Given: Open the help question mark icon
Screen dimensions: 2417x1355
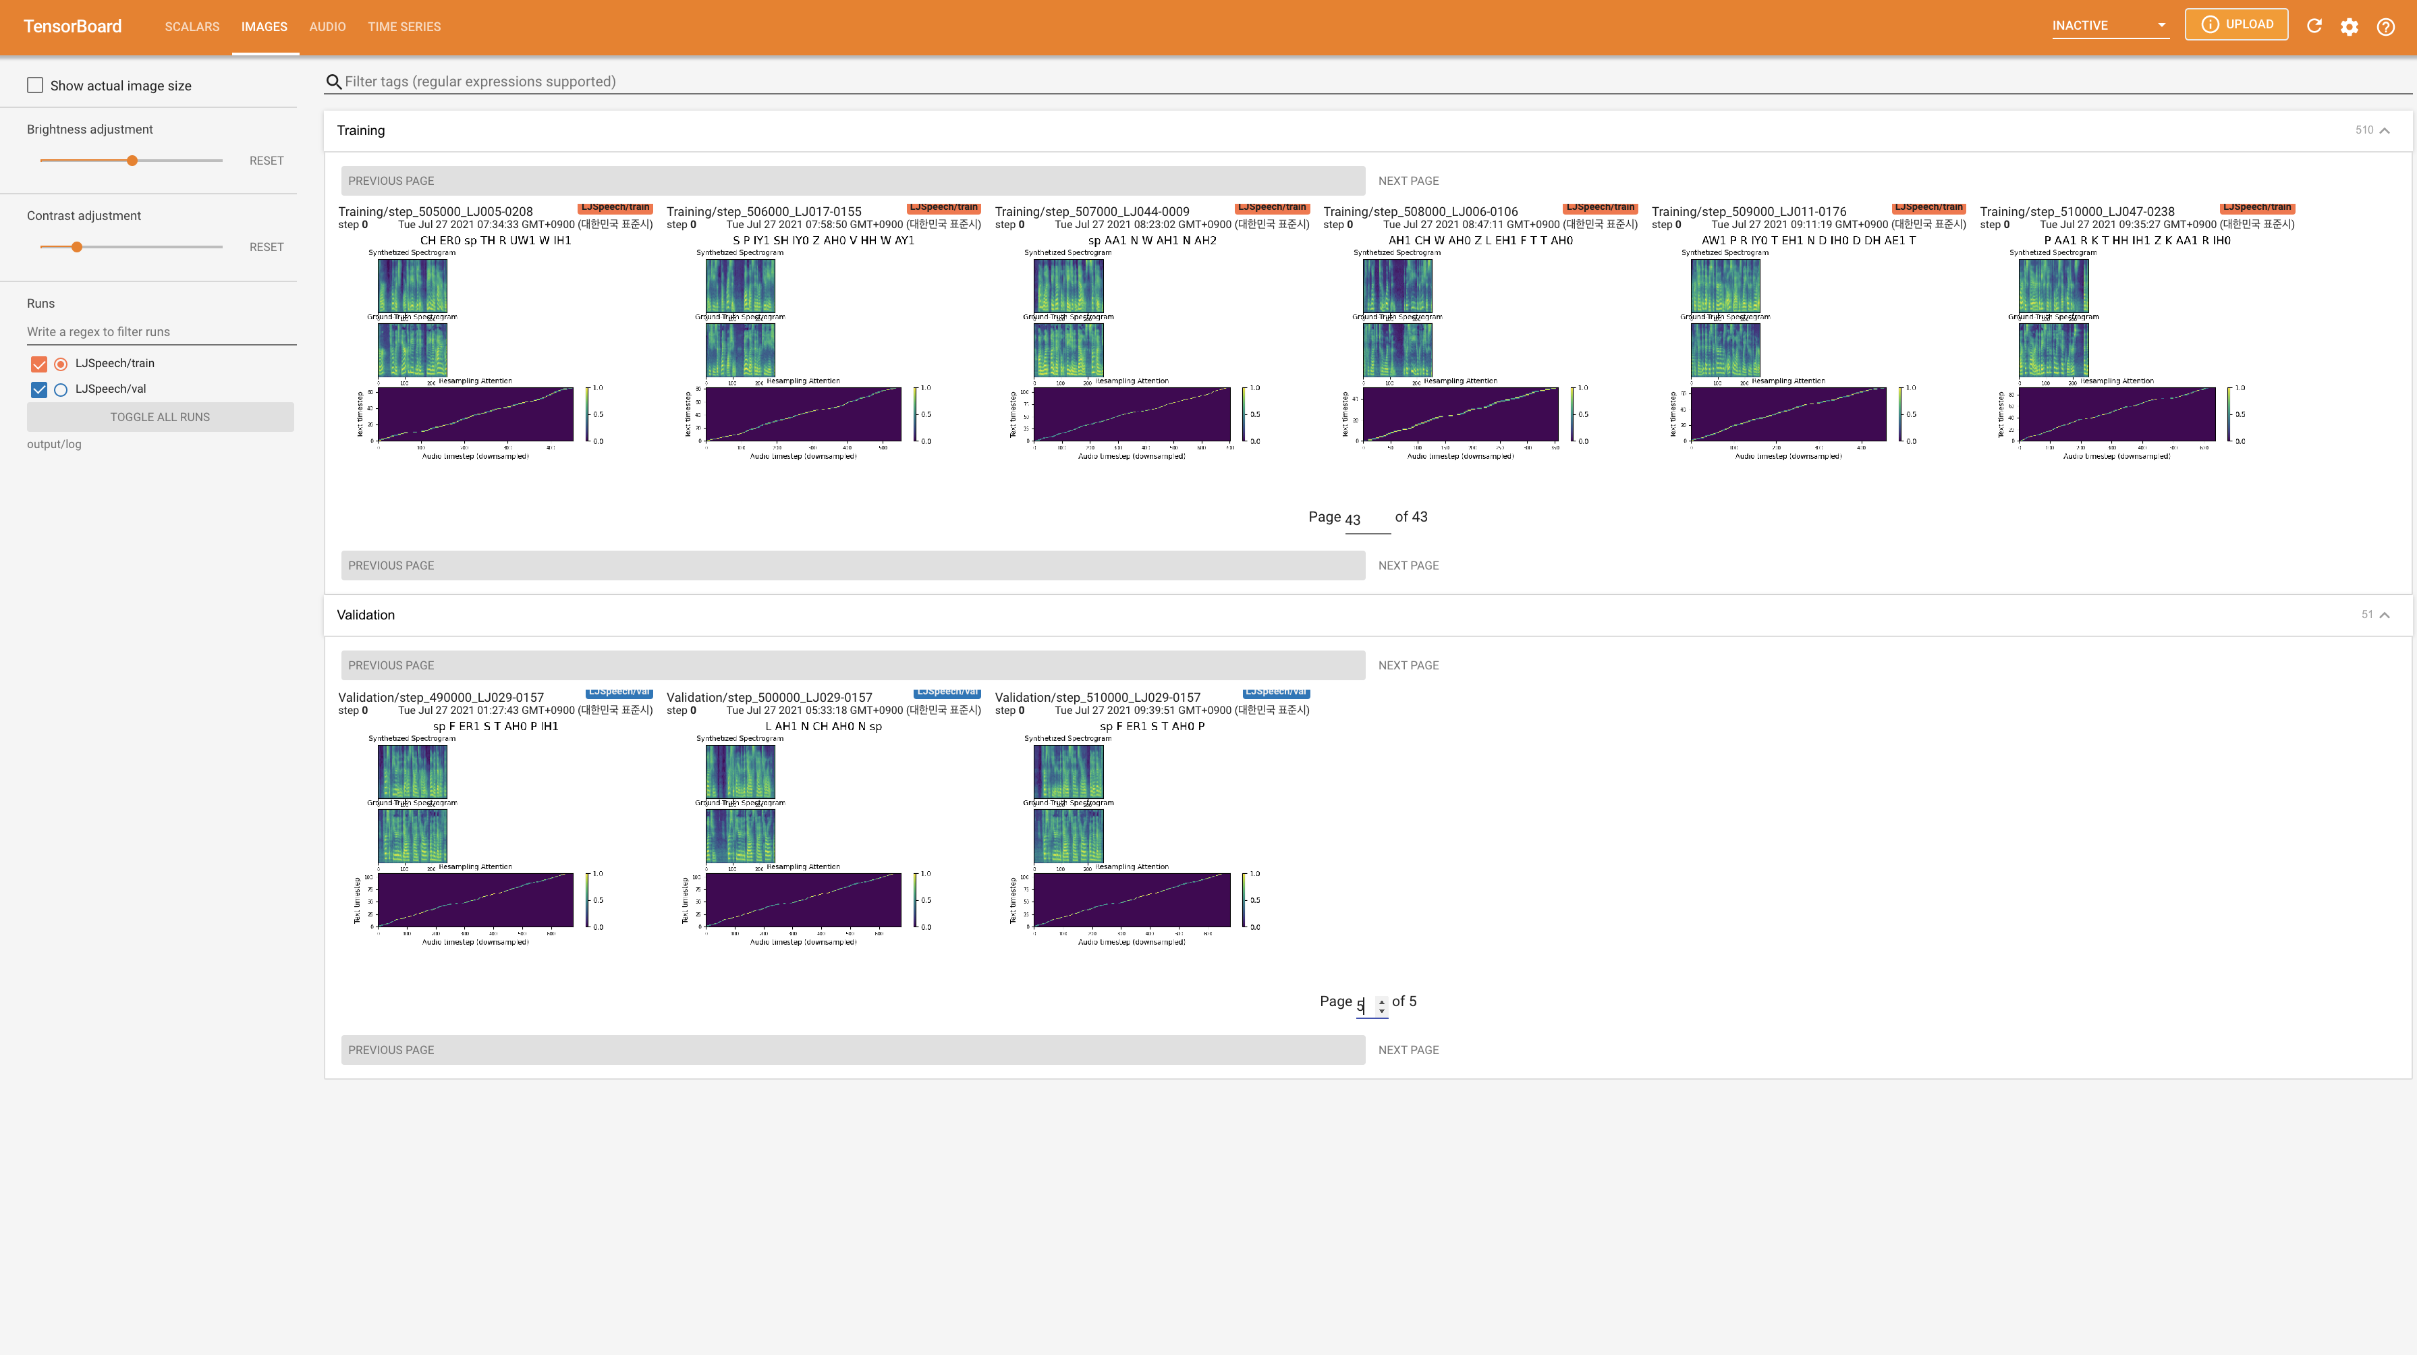Looking at the screenshot, I should click(2385, 26).
